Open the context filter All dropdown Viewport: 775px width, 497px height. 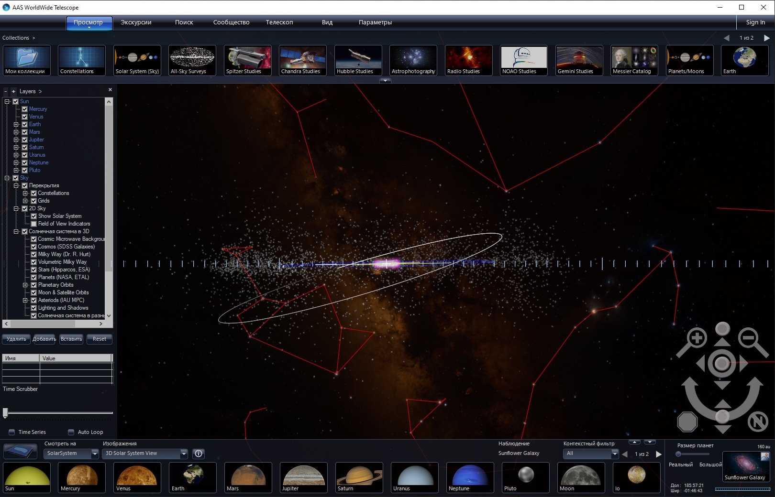591,454
